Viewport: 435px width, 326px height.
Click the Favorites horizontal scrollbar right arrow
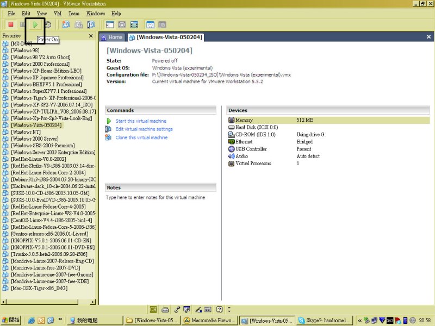[x=92, y=302]
